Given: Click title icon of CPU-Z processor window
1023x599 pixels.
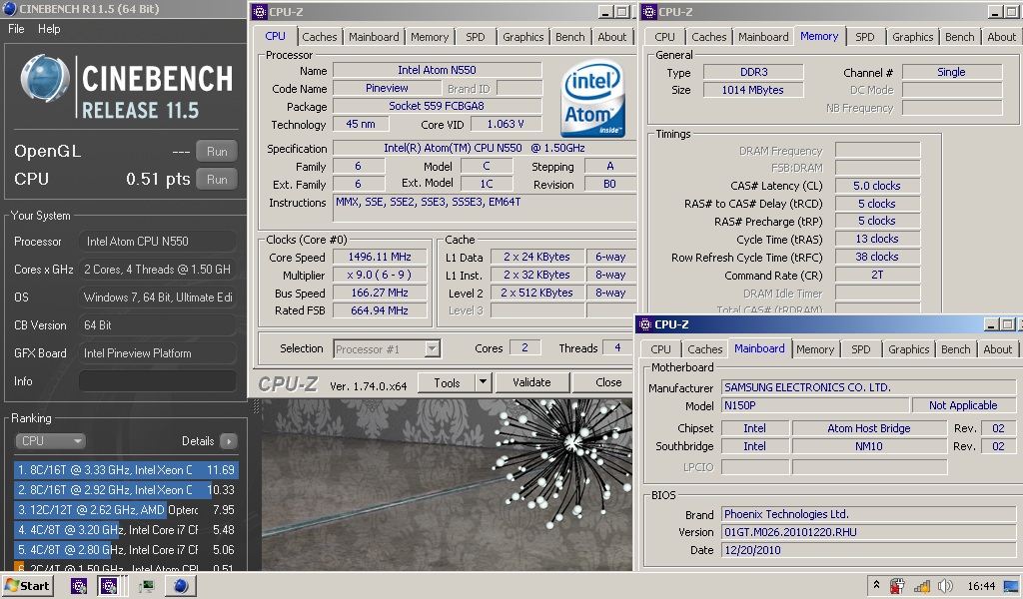Looking at the screenshot, I should point(260,12).
